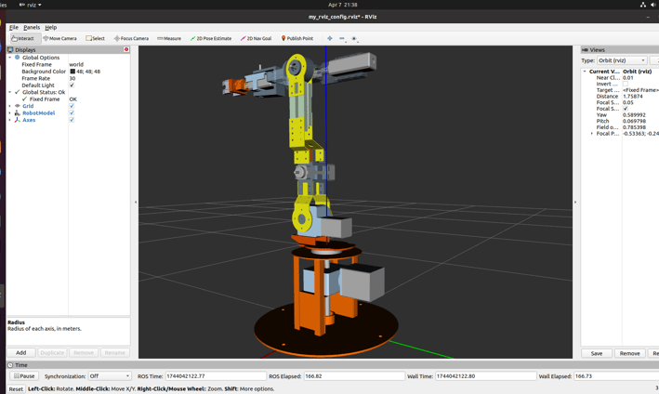This screenshot has height=394, width=659.
Task: Open the view Type dropdown (Orbit)
Action: [622, 60]
